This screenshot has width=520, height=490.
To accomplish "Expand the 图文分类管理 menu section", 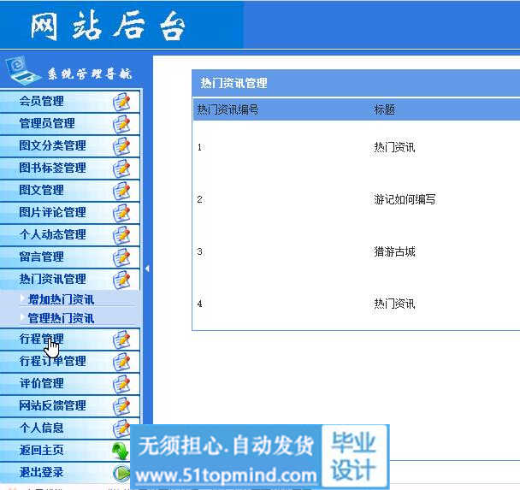I will [x=52, y=145].
